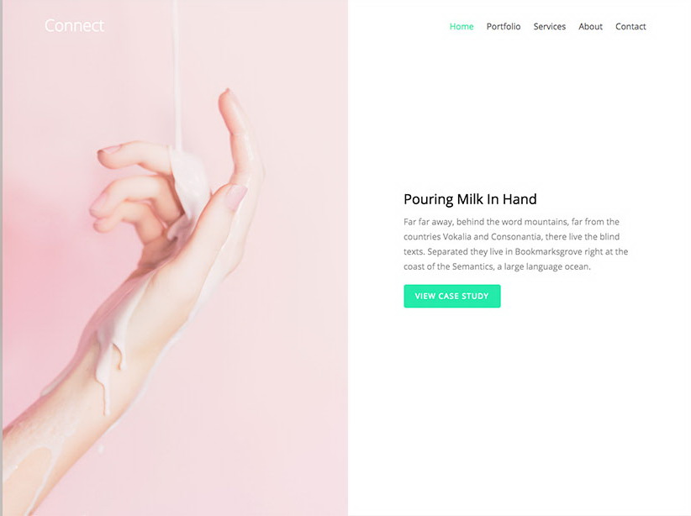
Task: Click the Pouring Milk In Hand heading
Action: click(470, 199)
